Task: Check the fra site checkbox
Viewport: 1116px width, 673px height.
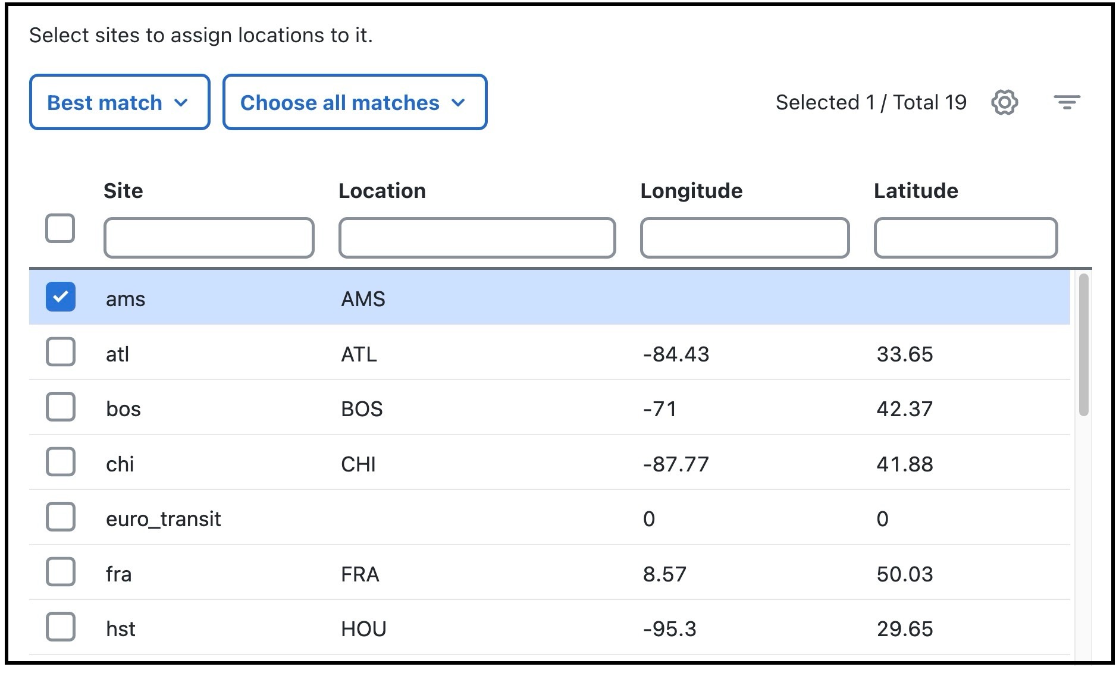Action: pos(61,572)
